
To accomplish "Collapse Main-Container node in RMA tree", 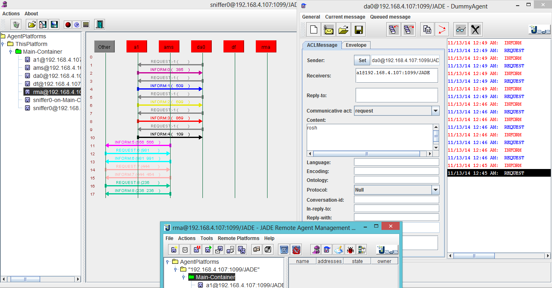I will click(x=183, y=277).
